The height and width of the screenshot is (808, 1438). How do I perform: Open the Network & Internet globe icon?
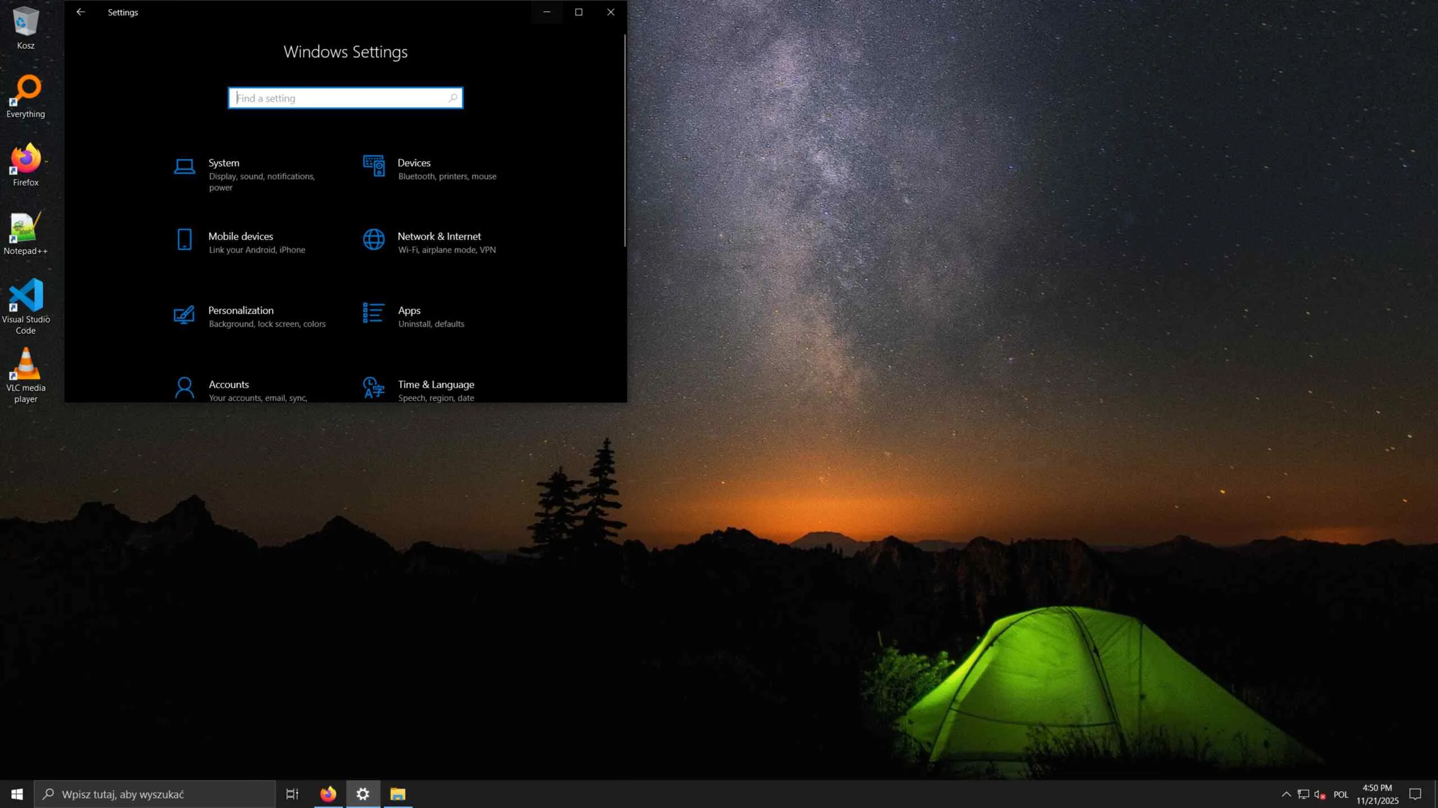pyautogui.click(x=374, y=240)
